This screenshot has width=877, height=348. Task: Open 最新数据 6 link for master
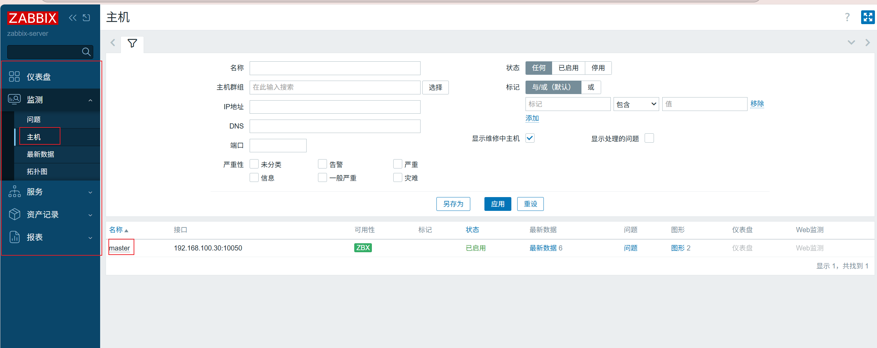tap(546, 248)
